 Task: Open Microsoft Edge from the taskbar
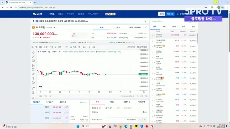pos(126,126)
